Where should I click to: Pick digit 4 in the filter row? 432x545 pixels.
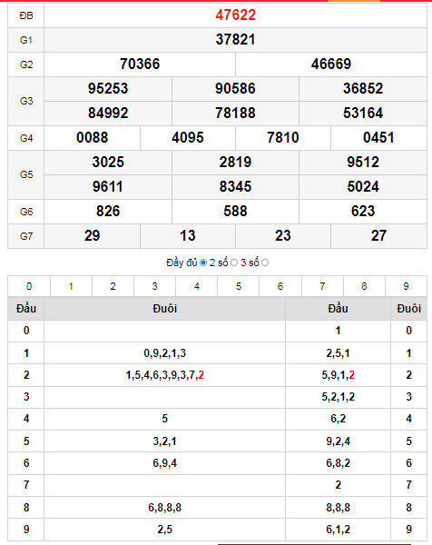[197, 286]
